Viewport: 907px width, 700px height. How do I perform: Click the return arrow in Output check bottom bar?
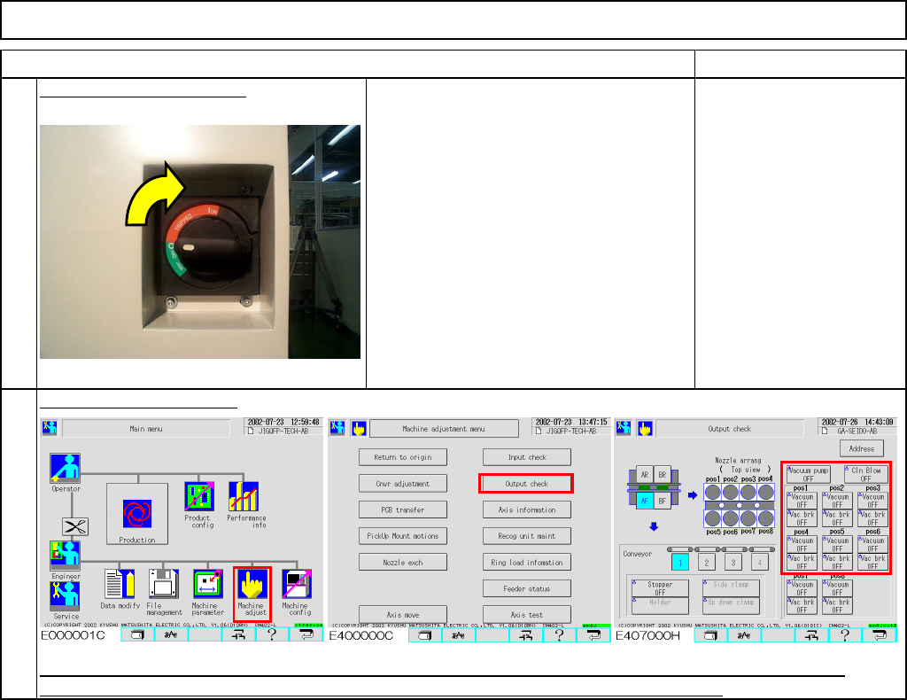click(x=880, y=635)
